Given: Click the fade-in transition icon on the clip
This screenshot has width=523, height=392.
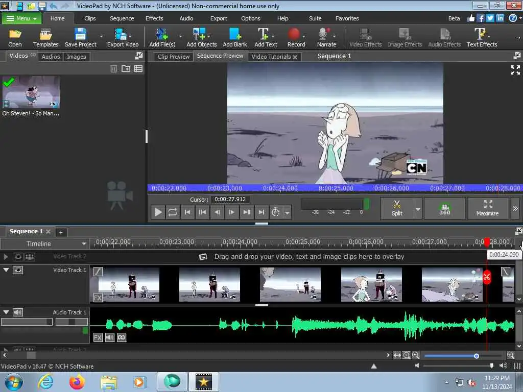Looking at the screenshot, I should click(x=98, y=272).
